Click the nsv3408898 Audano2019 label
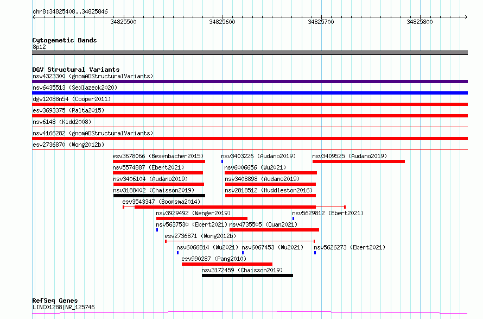This screenshot has height=319, width=483. pyautogui.click(x=262, y=179)
